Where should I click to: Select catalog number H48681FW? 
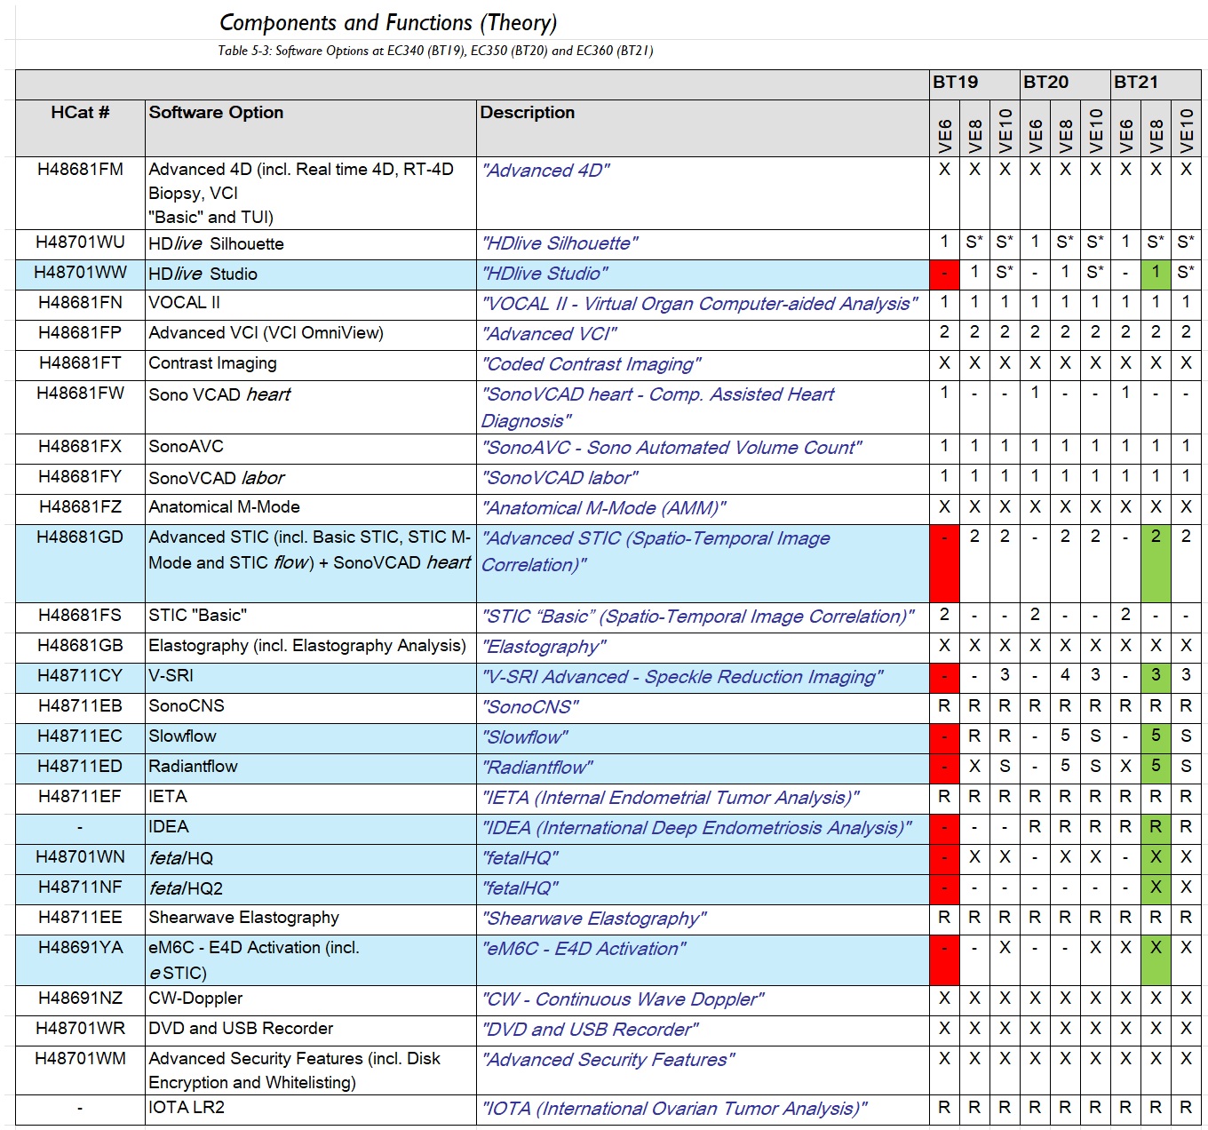pyautogui.click(x=80, y=394)
